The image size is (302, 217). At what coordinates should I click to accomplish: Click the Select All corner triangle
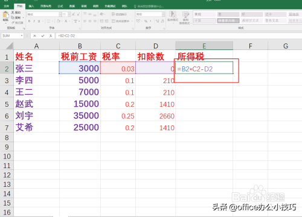coord(9,46)
